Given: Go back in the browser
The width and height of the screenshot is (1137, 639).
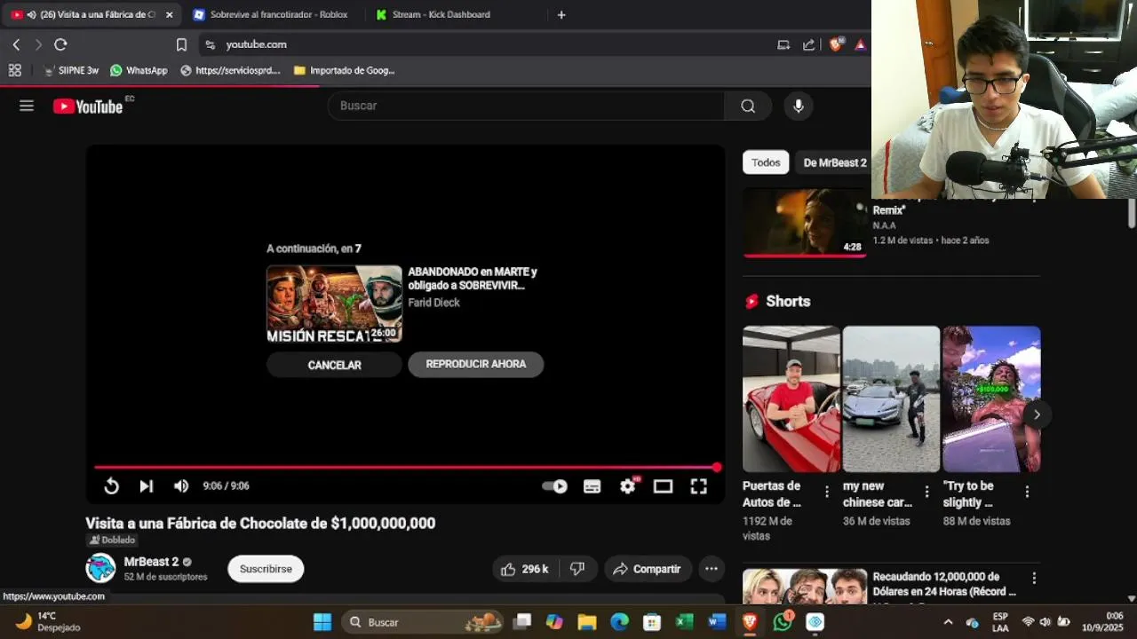Looking at the screenshot, I should click(16, 44).
